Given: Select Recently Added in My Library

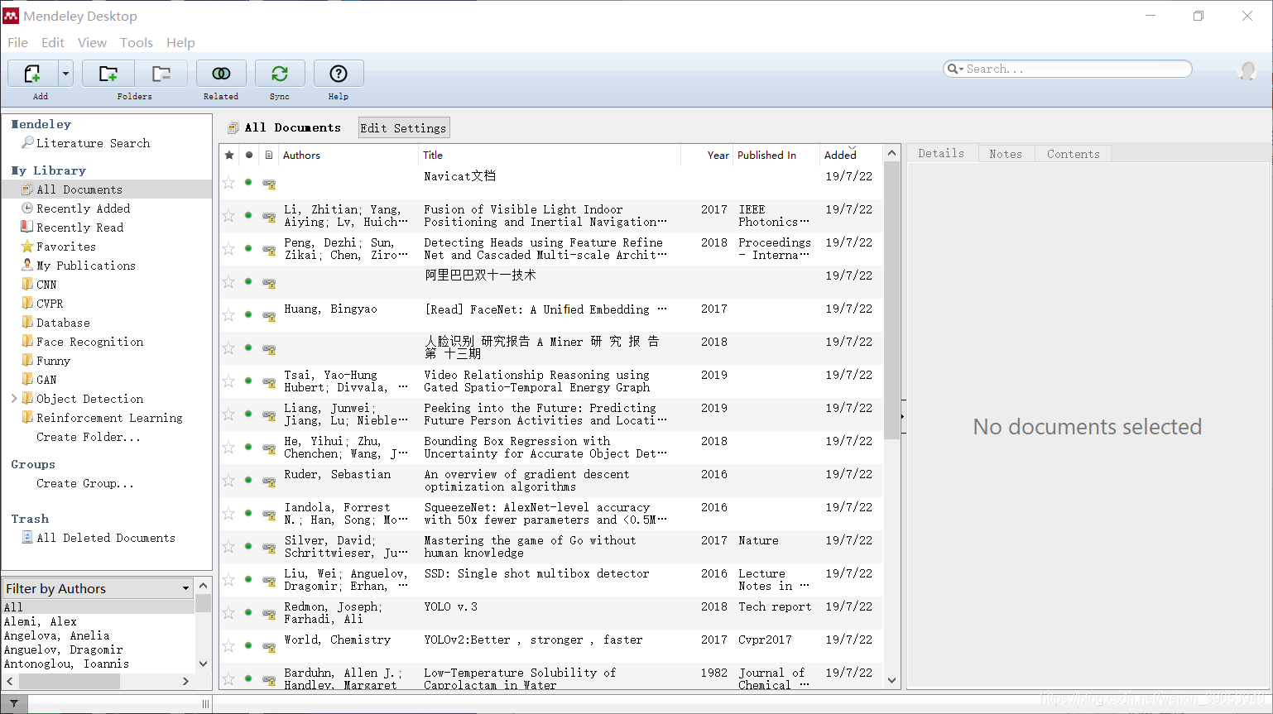Looking at the screenshot, I should coord(83,208).
